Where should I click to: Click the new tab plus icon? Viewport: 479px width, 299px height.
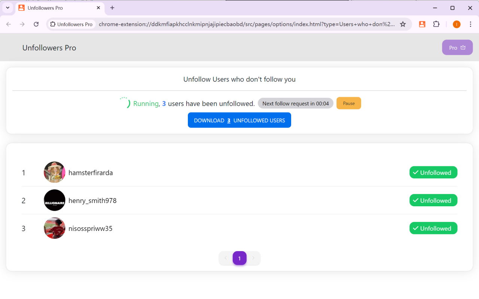(x=112, y=8)
